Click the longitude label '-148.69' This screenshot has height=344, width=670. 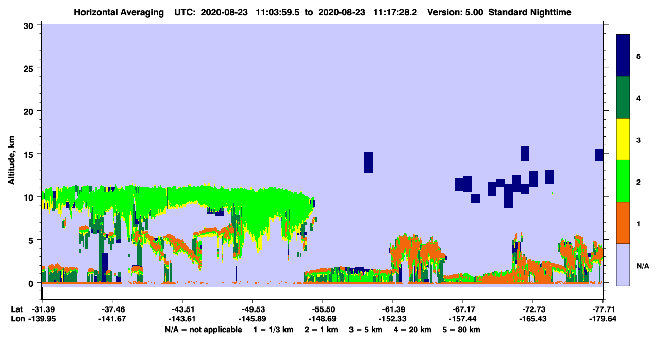point(322,319)
